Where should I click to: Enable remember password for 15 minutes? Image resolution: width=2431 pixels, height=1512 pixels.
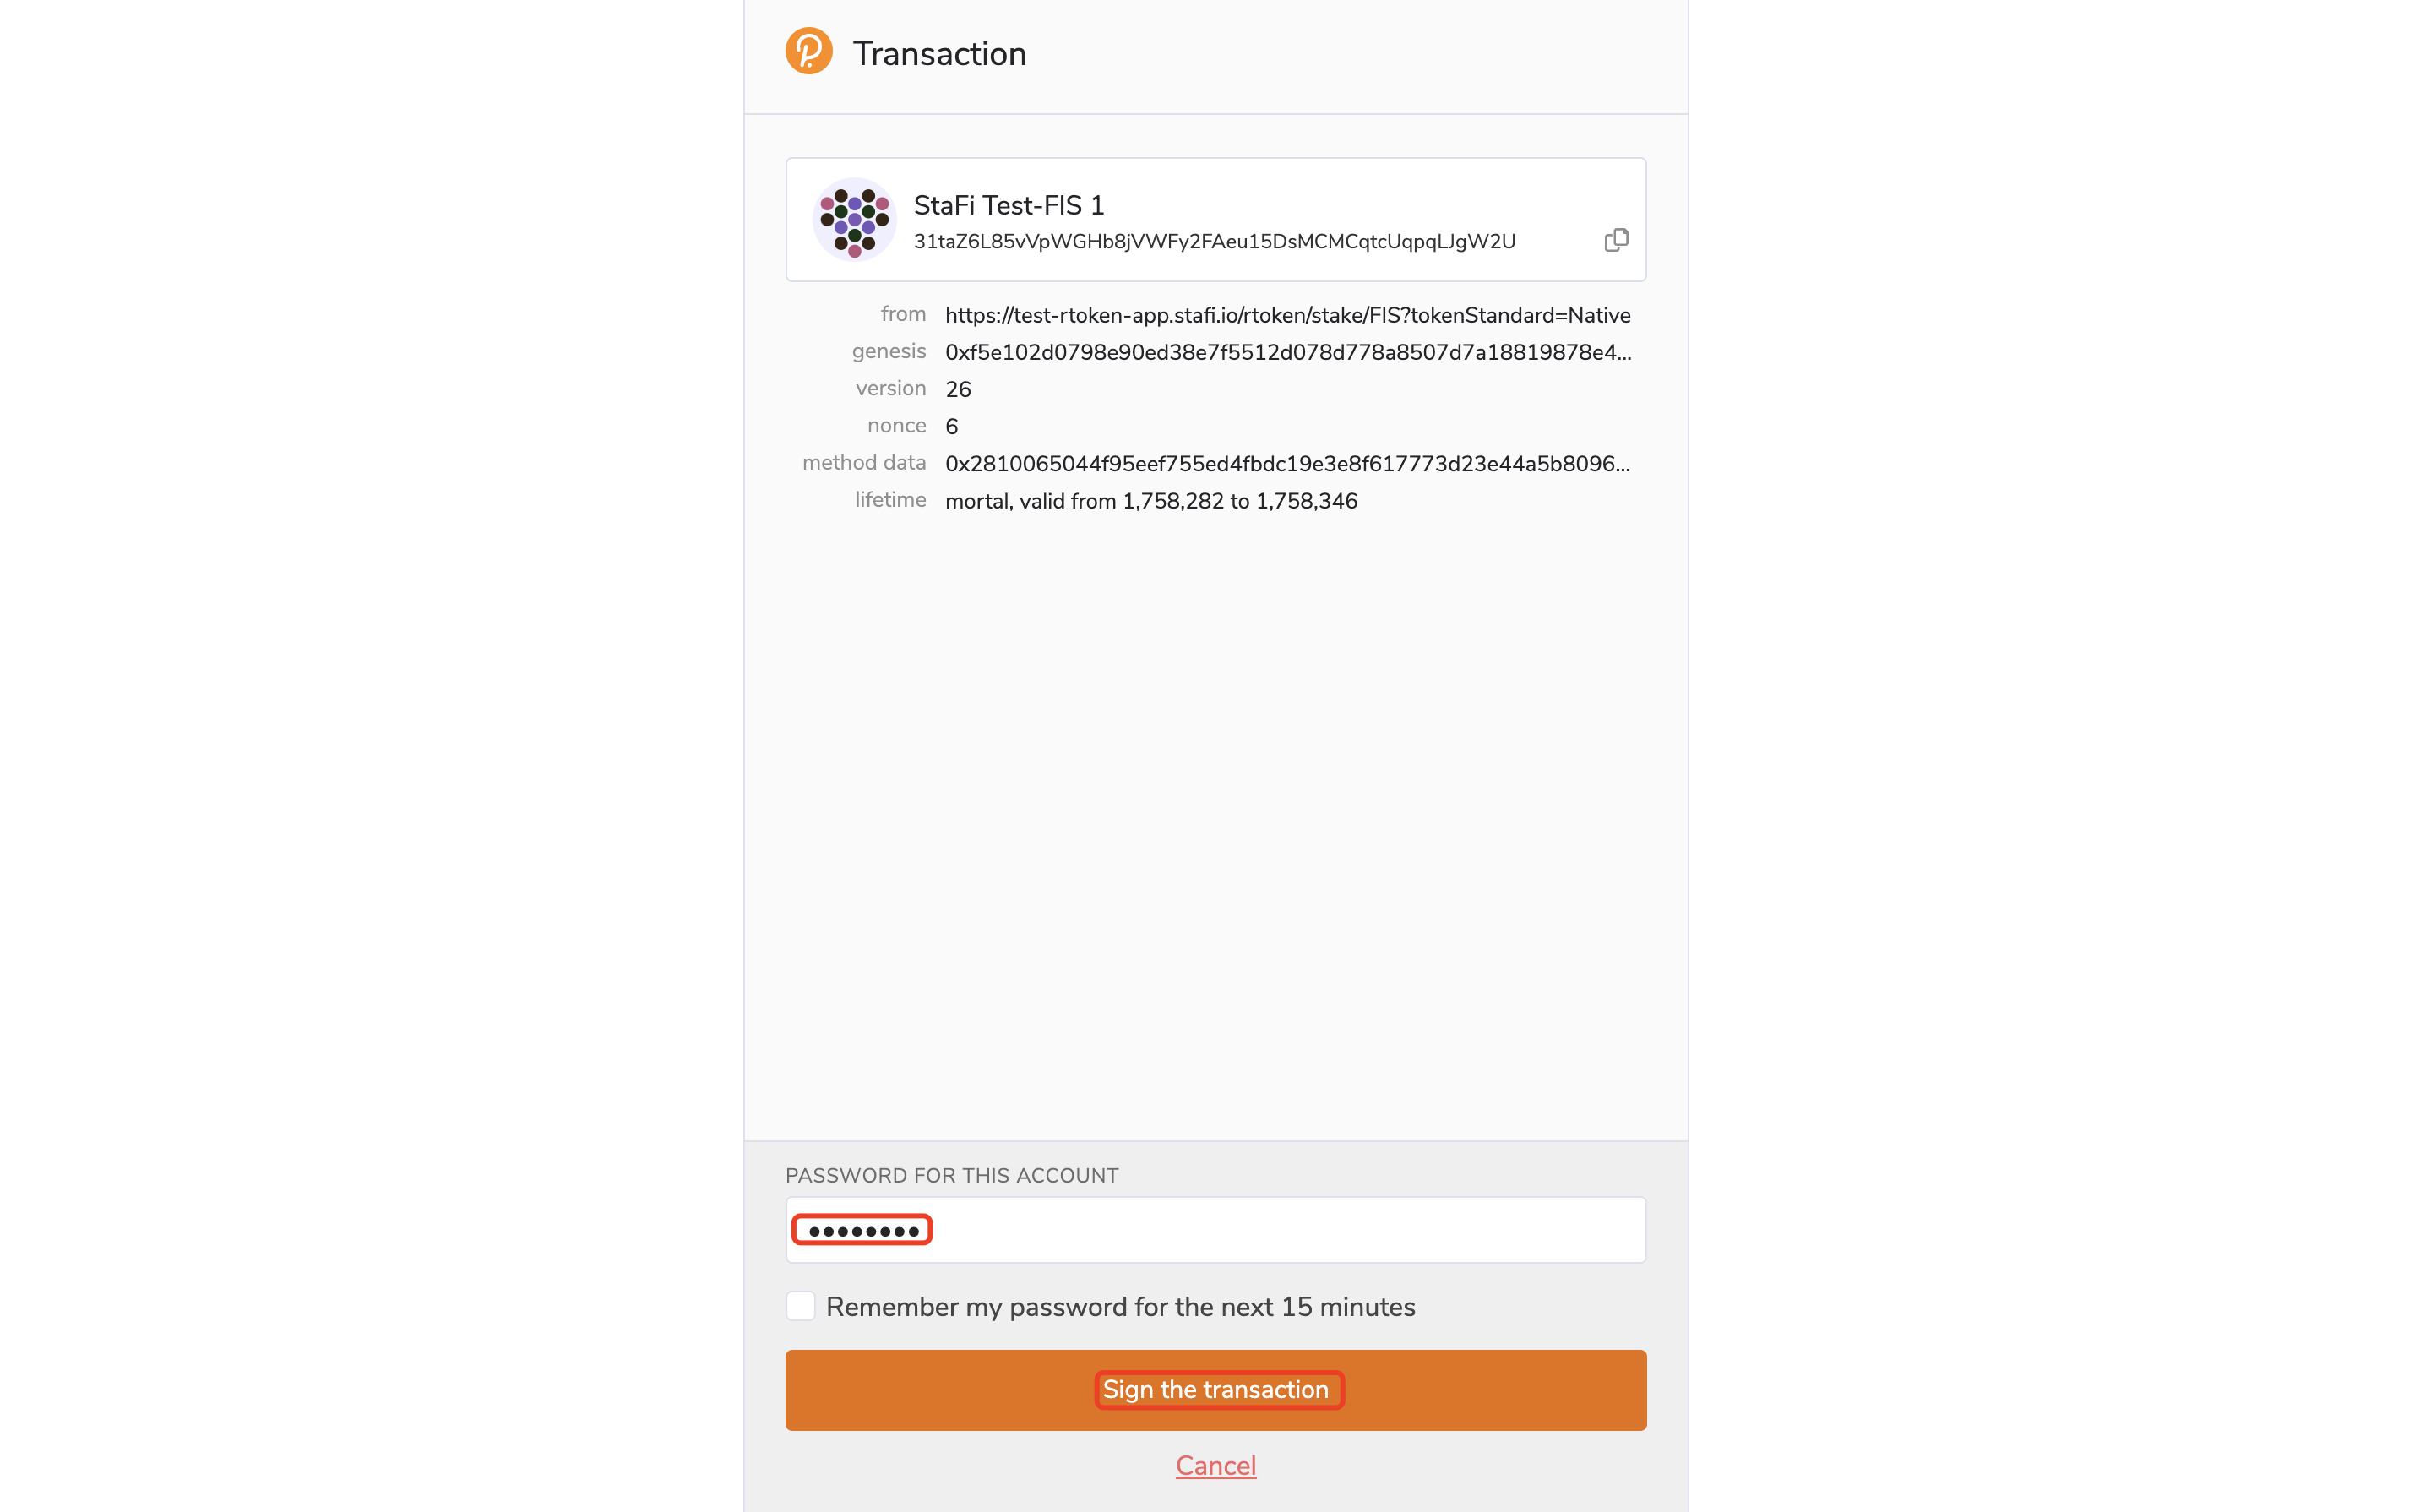click(800, 1306)
